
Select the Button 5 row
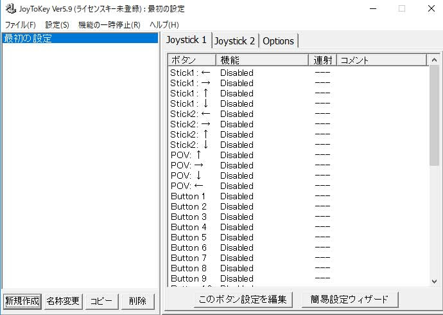coord(299,237)
